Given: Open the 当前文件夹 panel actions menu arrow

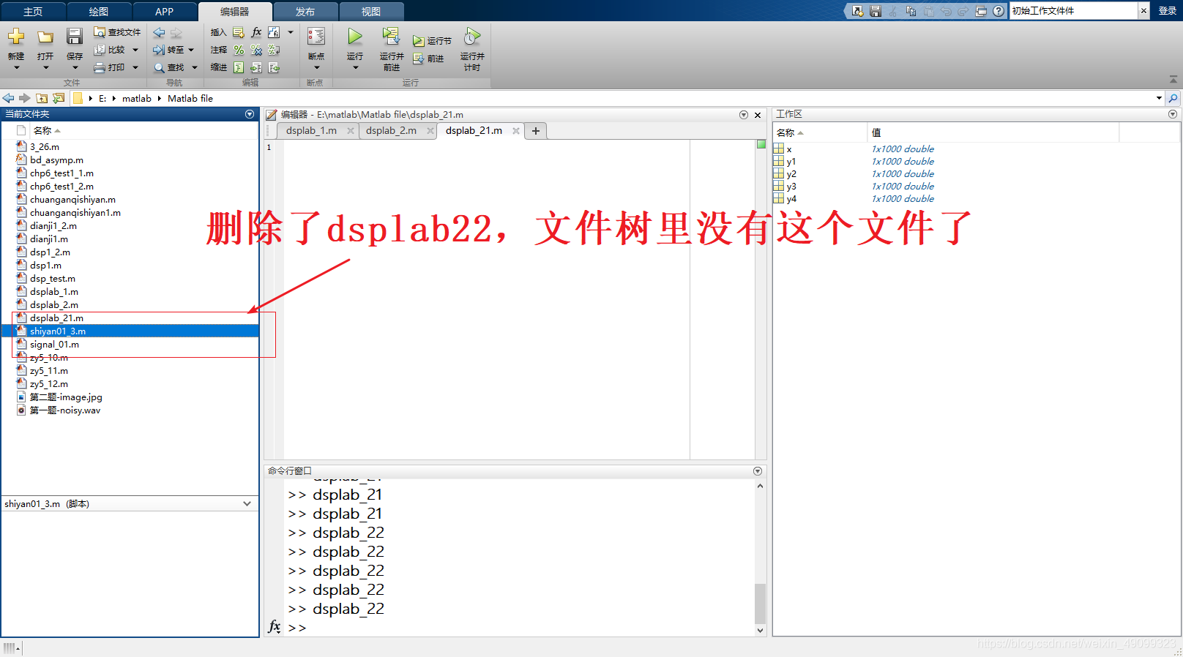Looking at the screenshot, I should (x=250, y=114).
